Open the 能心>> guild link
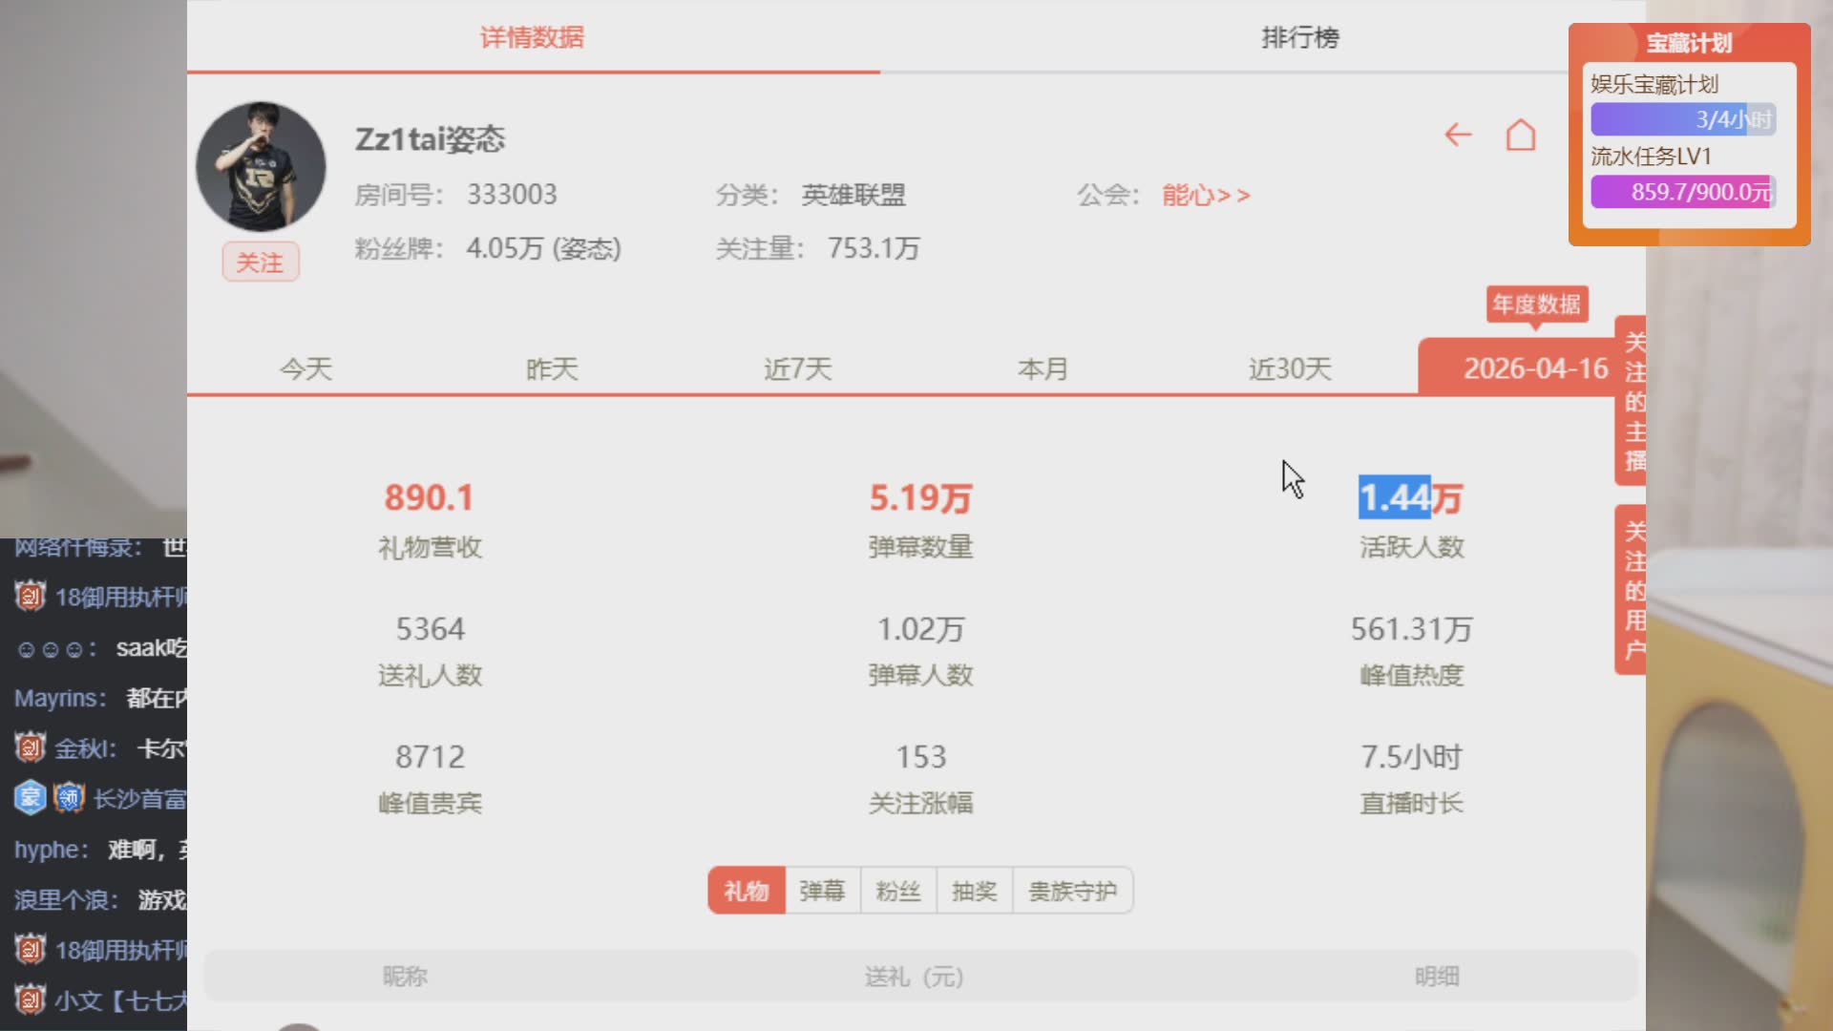This screenshot has height=1031, width=1833. (x=1205, y=196)
